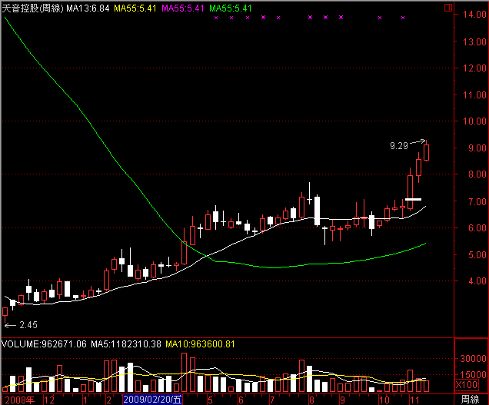Click the 14.00 price axis label
This screenshot has width=489, height=405.
(474, 15)
